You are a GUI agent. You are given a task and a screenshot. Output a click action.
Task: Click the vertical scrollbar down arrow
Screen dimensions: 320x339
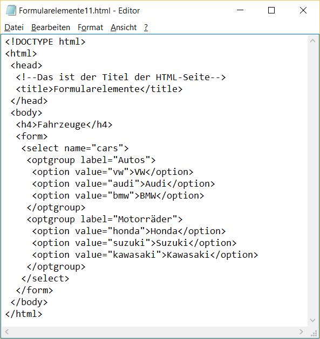point(312,320)
